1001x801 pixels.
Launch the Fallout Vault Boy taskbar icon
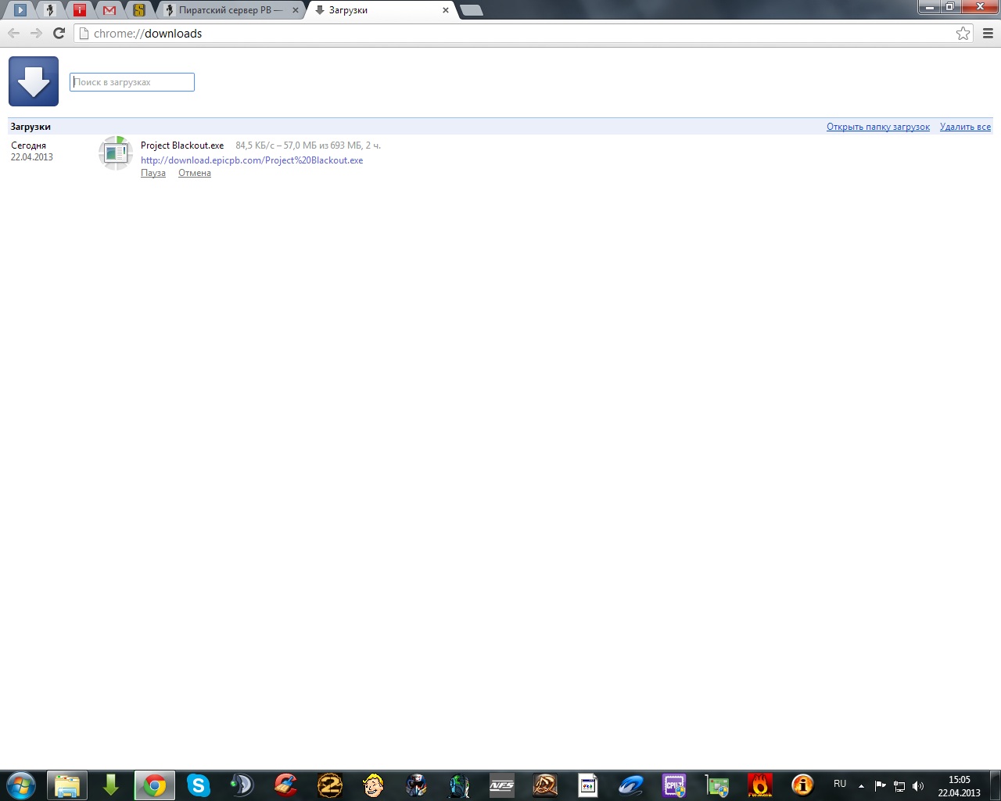point(374,785)
